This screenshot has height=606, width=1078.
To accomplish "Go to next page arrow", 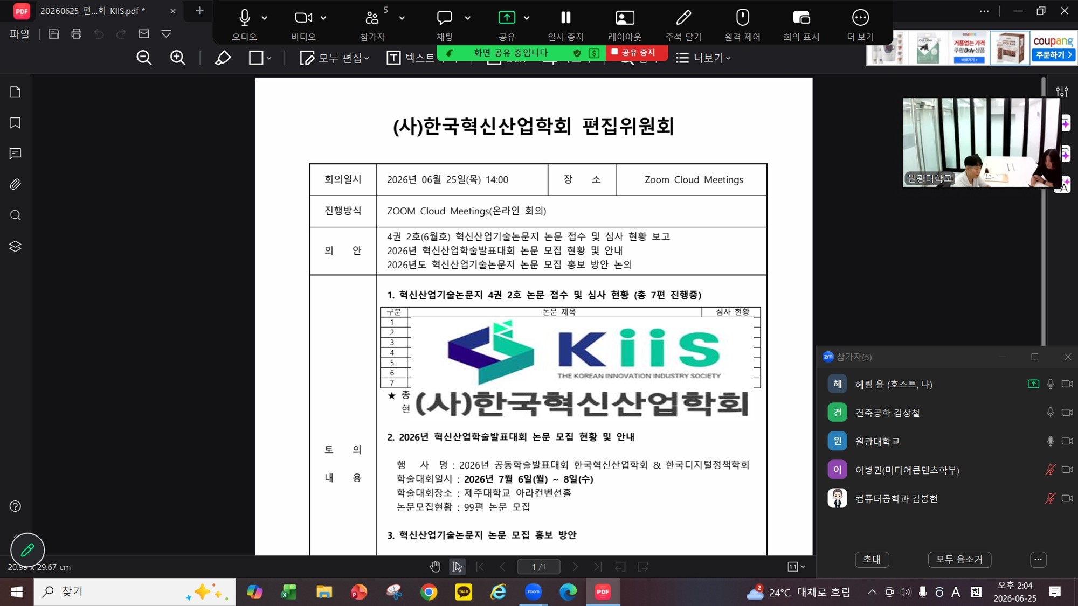I will click(575, 567).
